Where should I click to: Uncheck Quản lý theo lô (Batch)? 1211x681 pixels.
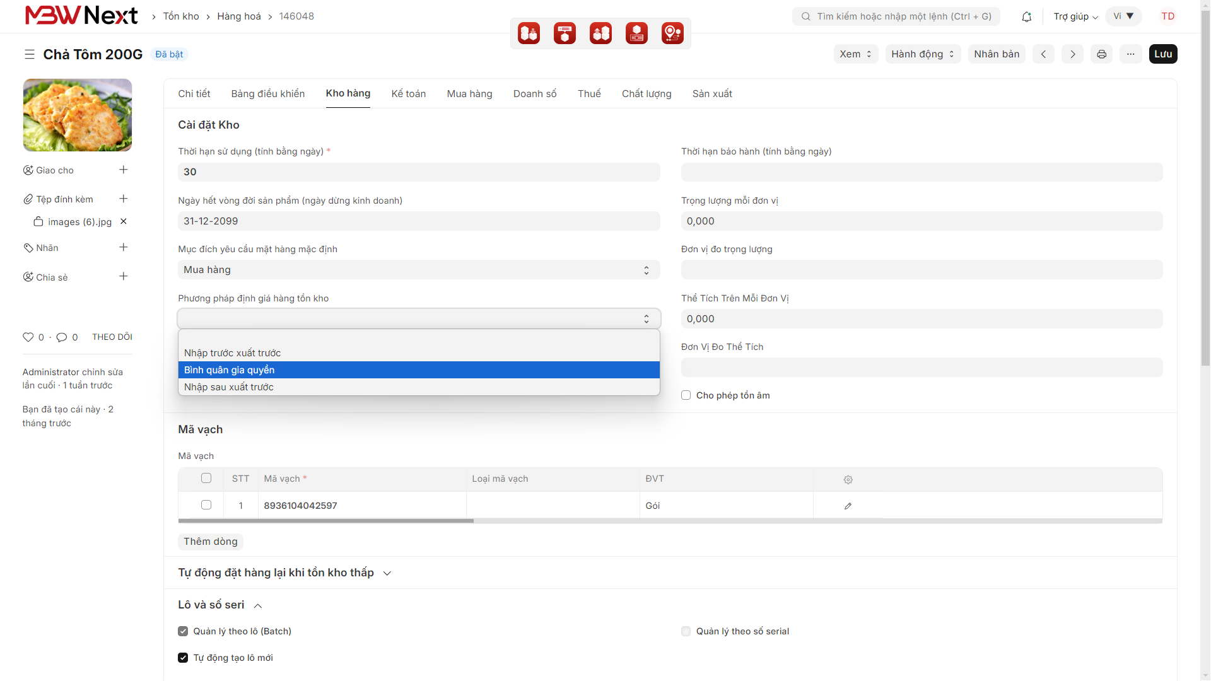coord(183,631)
